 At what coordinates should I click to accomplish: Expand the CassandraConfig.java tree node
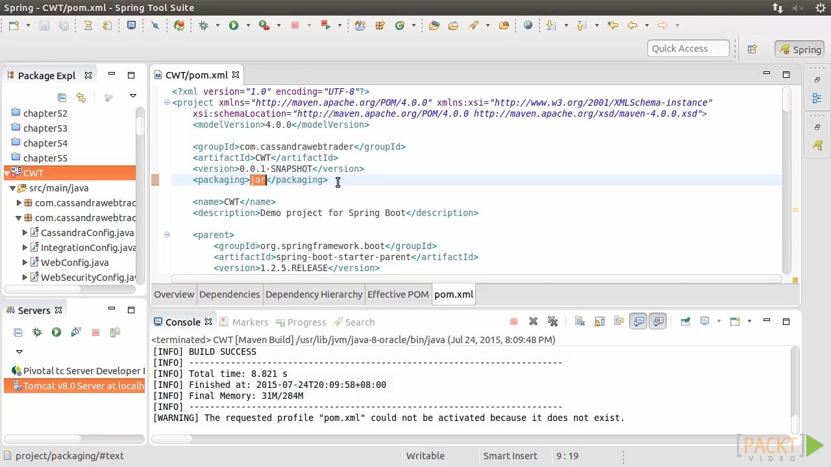pos(25,232)
